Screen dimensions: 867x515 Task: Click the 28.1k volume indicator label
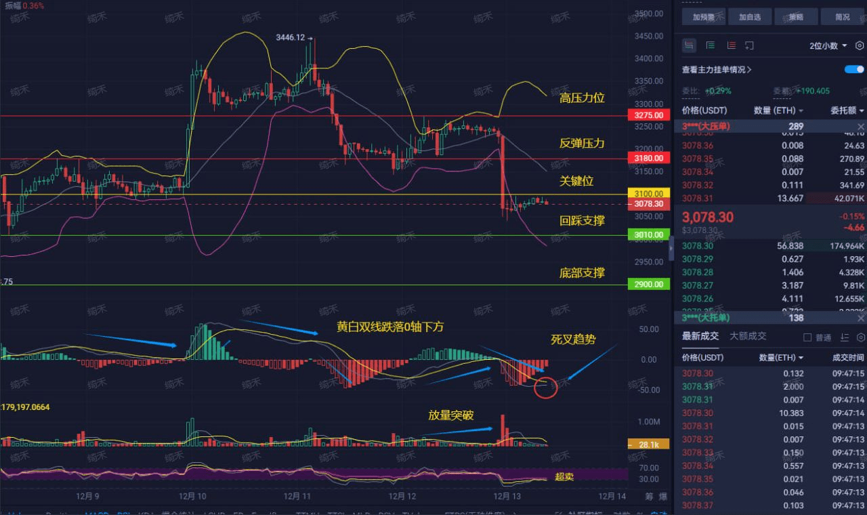pos(649,445)
